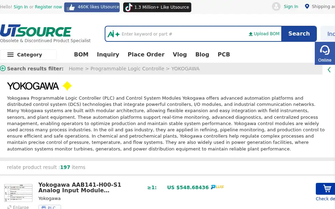Click the Utsource logo

pos(36,31)
